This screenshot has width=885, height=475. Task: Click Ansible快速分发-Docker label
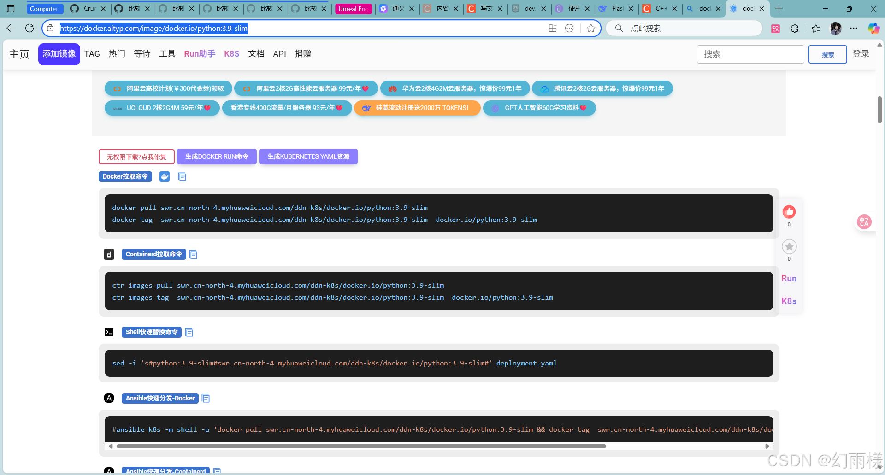point(160,398)
